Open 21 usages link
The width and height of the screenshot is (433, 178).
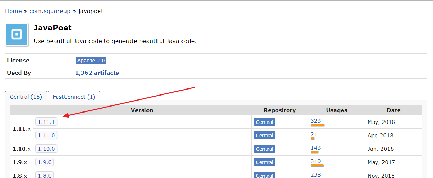click(x=314, y=134)
